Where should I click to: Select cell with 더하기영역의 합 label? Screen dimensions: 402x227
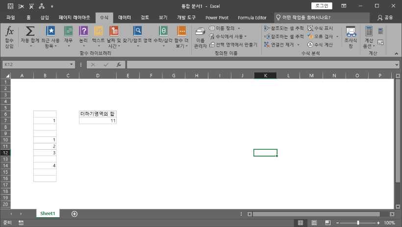coord(98,114)
